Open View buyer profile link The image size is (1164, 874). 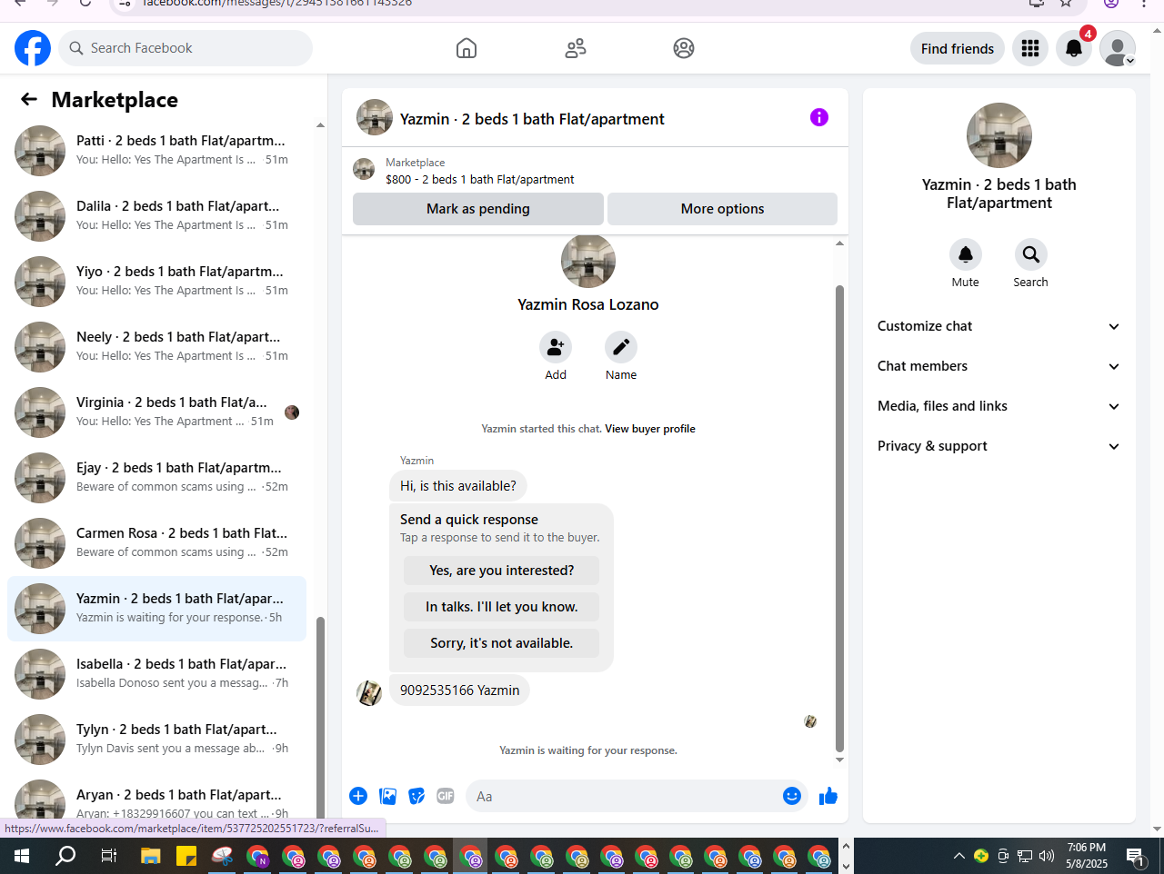pos(650,429)
